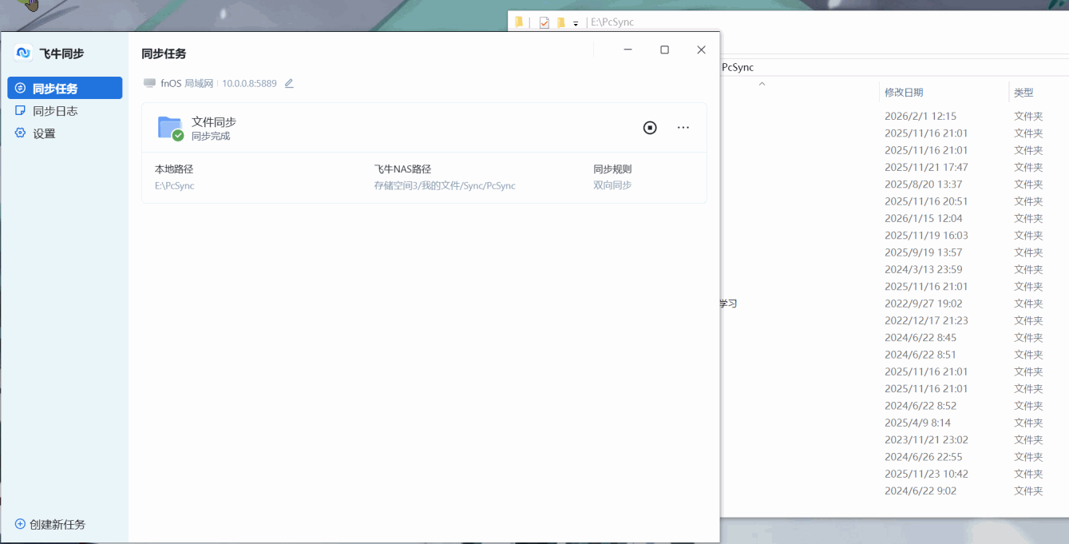Click the 文件同步 blue folder icon
Image resolution: width=1069 pixels, height=544 pixels.
(168, 126)
